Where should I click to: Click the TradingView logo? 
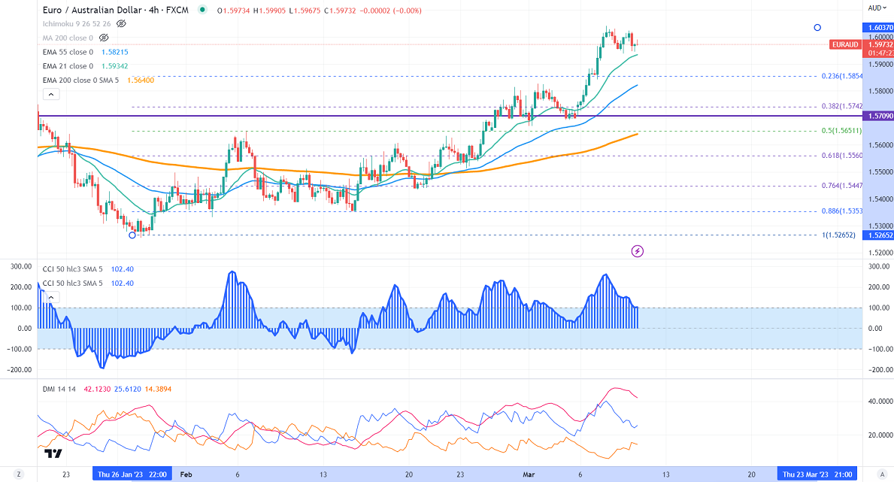tap(53, 453)
